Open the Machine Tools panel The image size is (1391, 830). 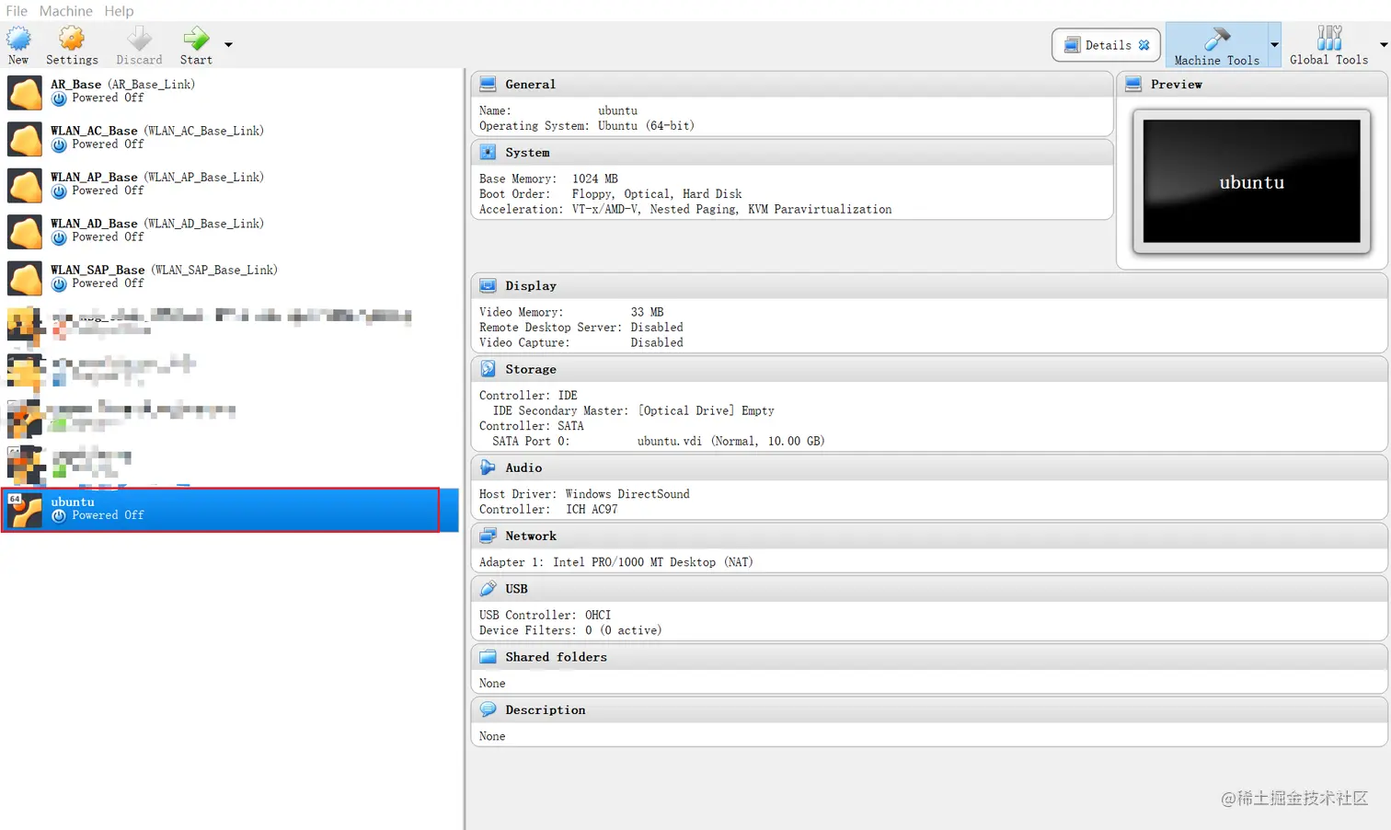click(1216, 45)
